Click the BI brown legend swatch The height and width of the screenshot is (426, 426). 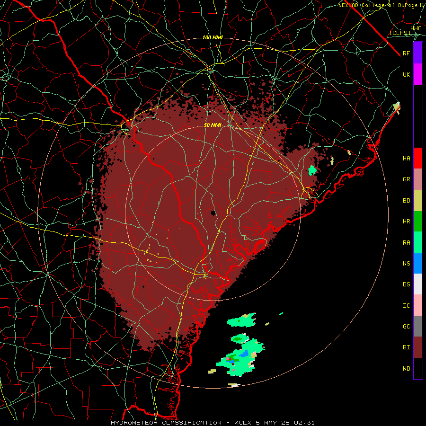(418, 347)
